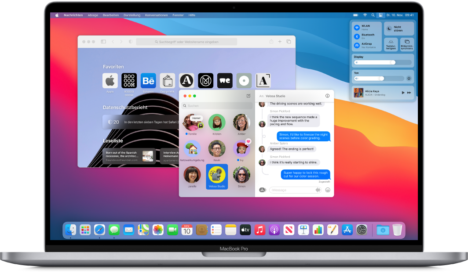The width and height of the screenshot is (468, 273).
Task: Open FaceTime from the Dock
Action: tap(172, 229)
